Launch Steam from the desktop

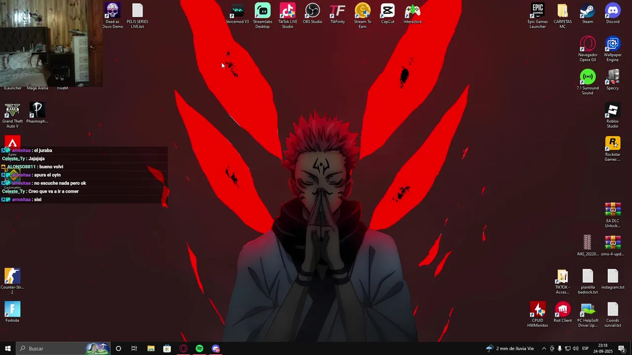click(588, 14)
